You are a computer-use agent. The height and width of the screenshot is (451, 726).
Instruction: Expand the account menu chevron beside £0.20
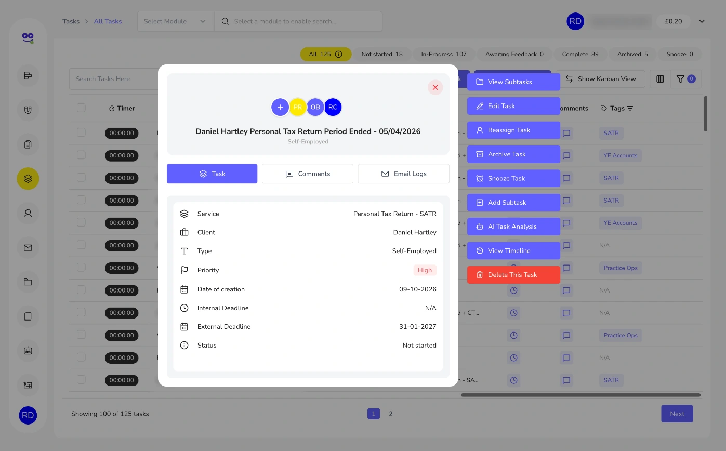(x=702, y=21)
